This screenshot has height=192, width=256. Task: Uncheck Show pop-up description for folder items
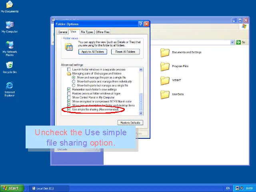click(69, 105)
